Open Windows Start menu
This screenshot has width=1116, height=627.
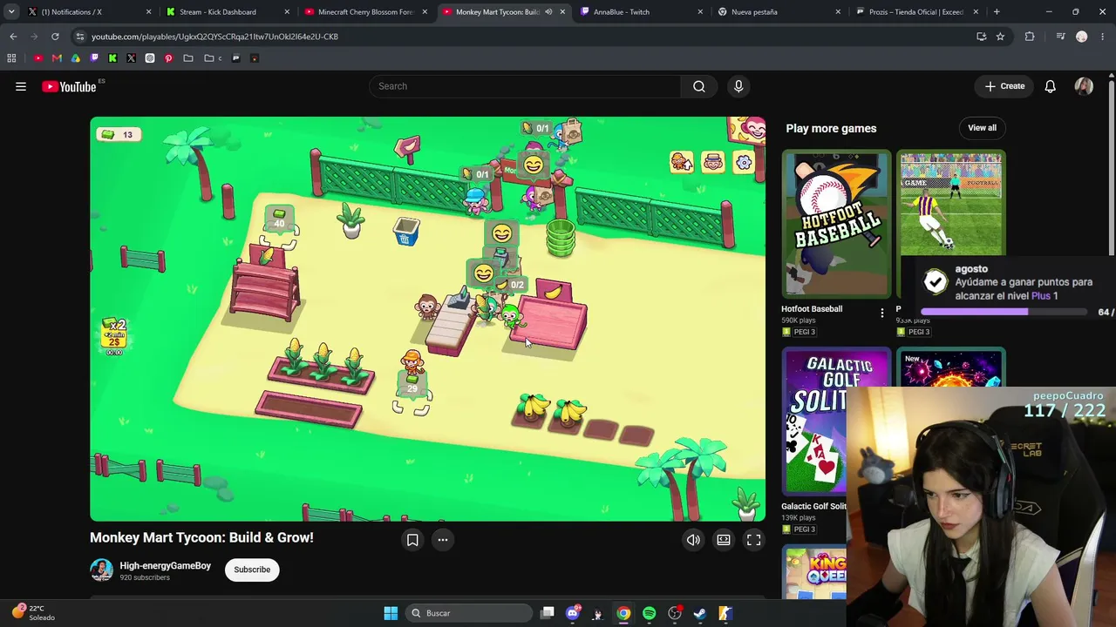(391, 613)
